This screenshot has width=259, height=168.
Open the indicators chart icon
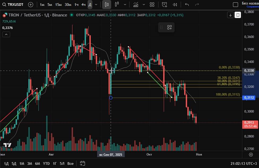[136, 5]
